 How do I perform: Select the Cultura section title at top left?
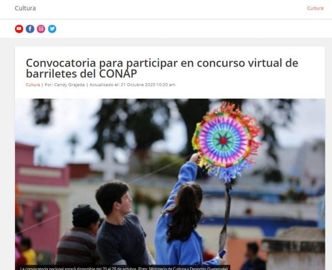[x=25, y=8]
